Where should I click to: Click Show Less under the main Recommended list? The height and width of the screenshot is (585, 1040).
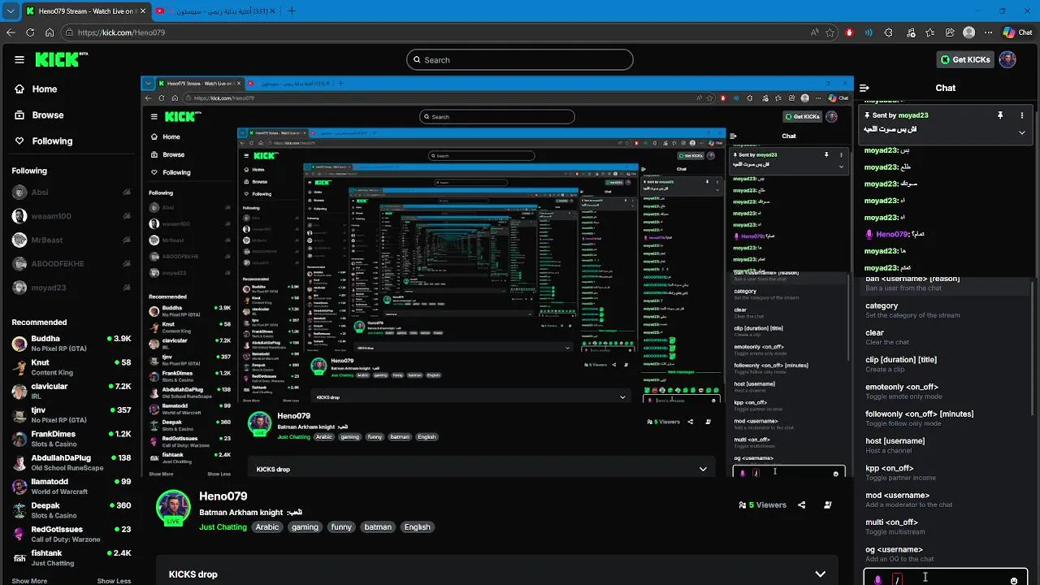point(114,581)
